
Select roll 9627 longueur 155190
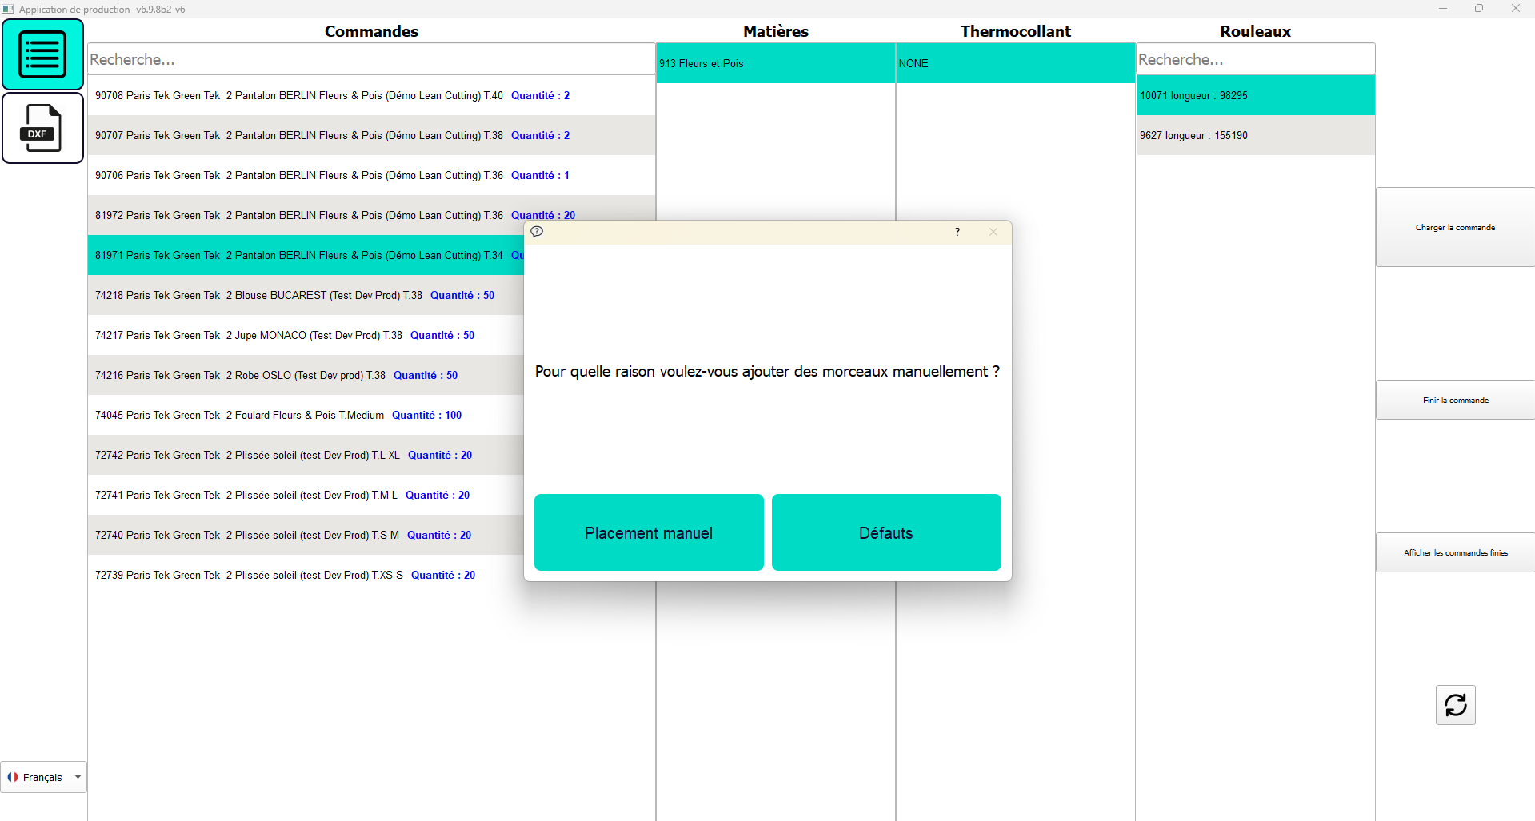coord(1254,135)
